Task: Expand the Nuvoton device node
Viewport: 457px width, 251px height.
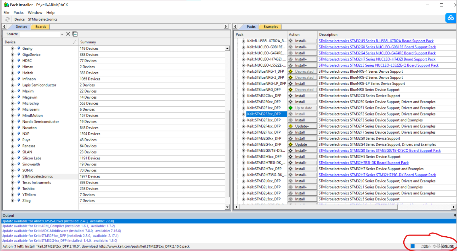Action: [12, 128]
